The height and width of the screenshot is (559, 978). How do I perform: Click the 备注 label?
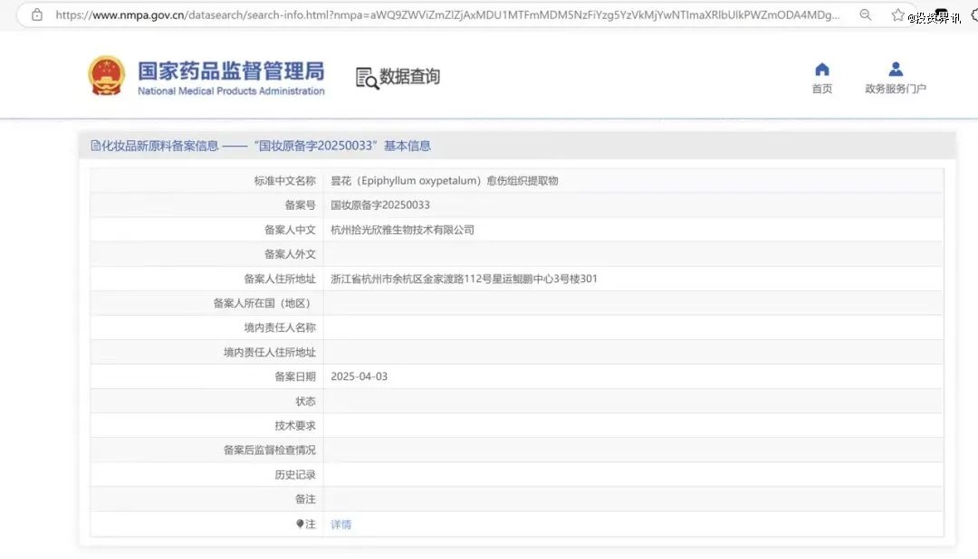(305, 499)
